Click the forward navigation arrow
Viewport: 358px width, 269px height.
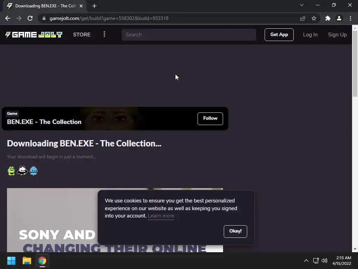pos(19,18)
